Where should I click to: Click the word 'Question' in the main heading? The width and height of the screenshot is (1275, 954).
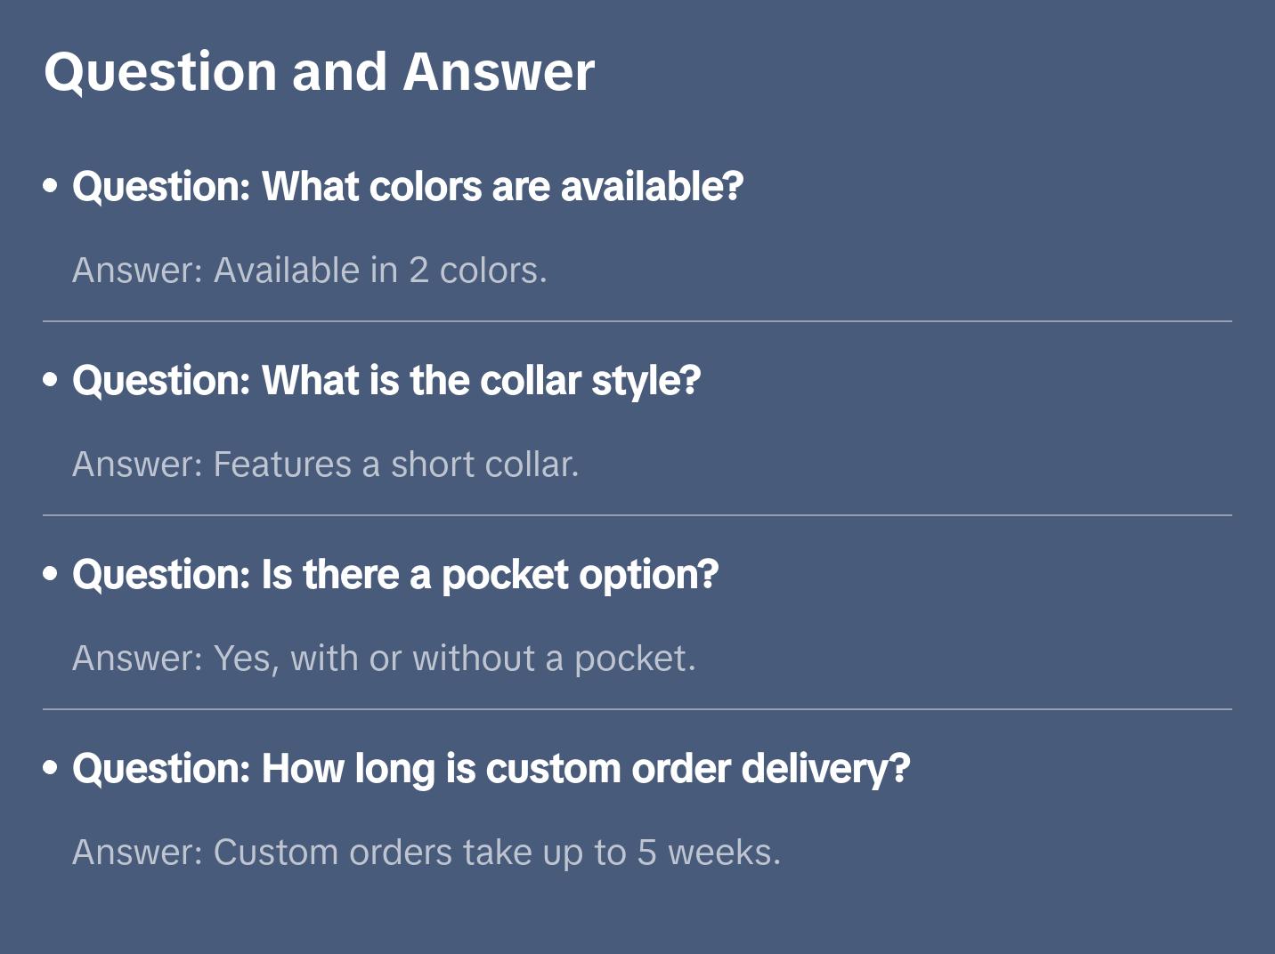pos(160,72)
